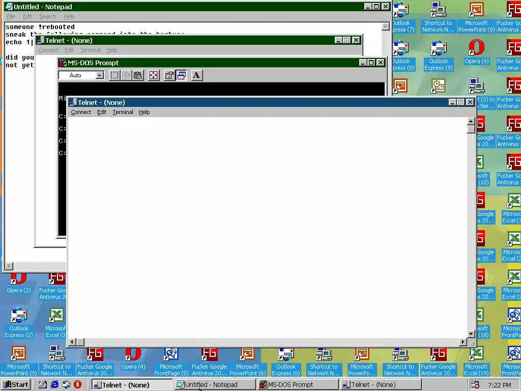The height and width of the screenshot is (391, 521).
Task: Switch to Untitled - Notepad via taskbar
Action: click(x=215, y=385)
